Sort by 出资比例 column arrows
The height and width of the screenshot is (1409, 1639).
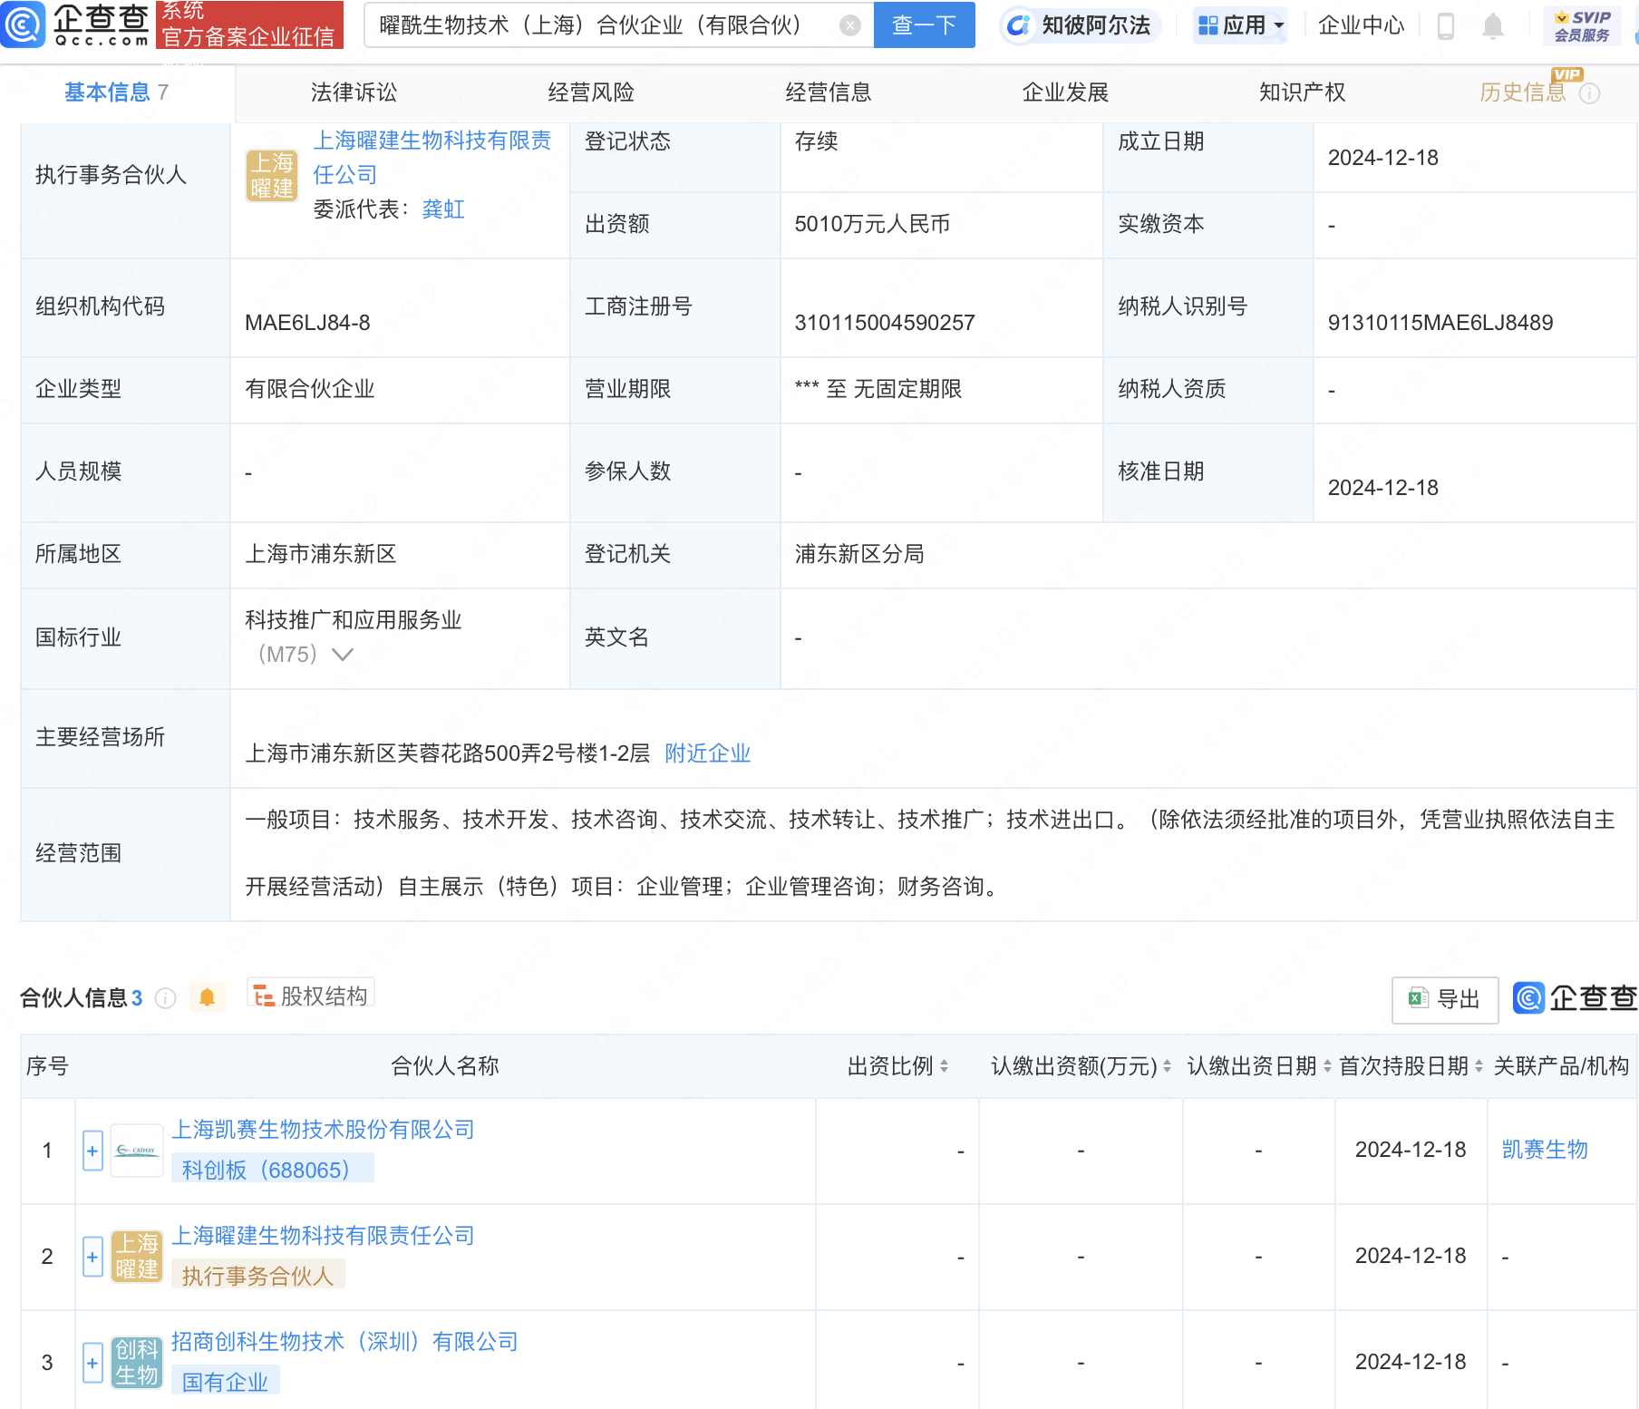coord(944,1066)
